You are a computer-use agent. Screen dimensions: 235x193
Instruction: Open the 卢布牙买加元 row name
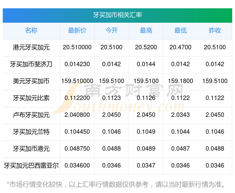[x=31, y=115]
